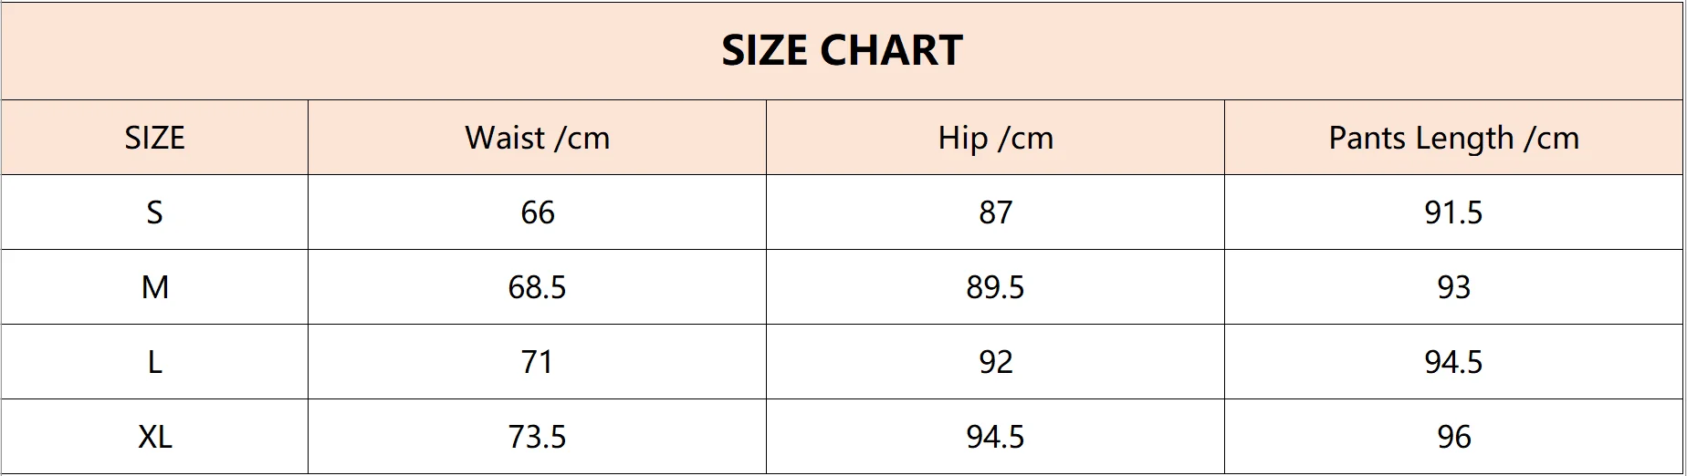Click the Pants Length /cm header
Image resolution: width=1687 pixels, height=476 pixels.
coord(1453,138)
